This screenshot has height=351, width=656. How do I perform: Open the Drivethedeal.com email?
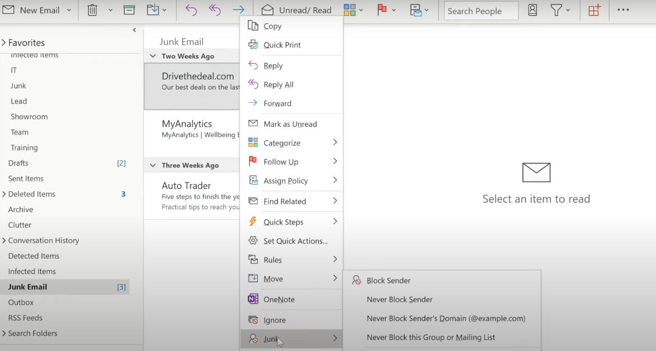coord(192,86)
